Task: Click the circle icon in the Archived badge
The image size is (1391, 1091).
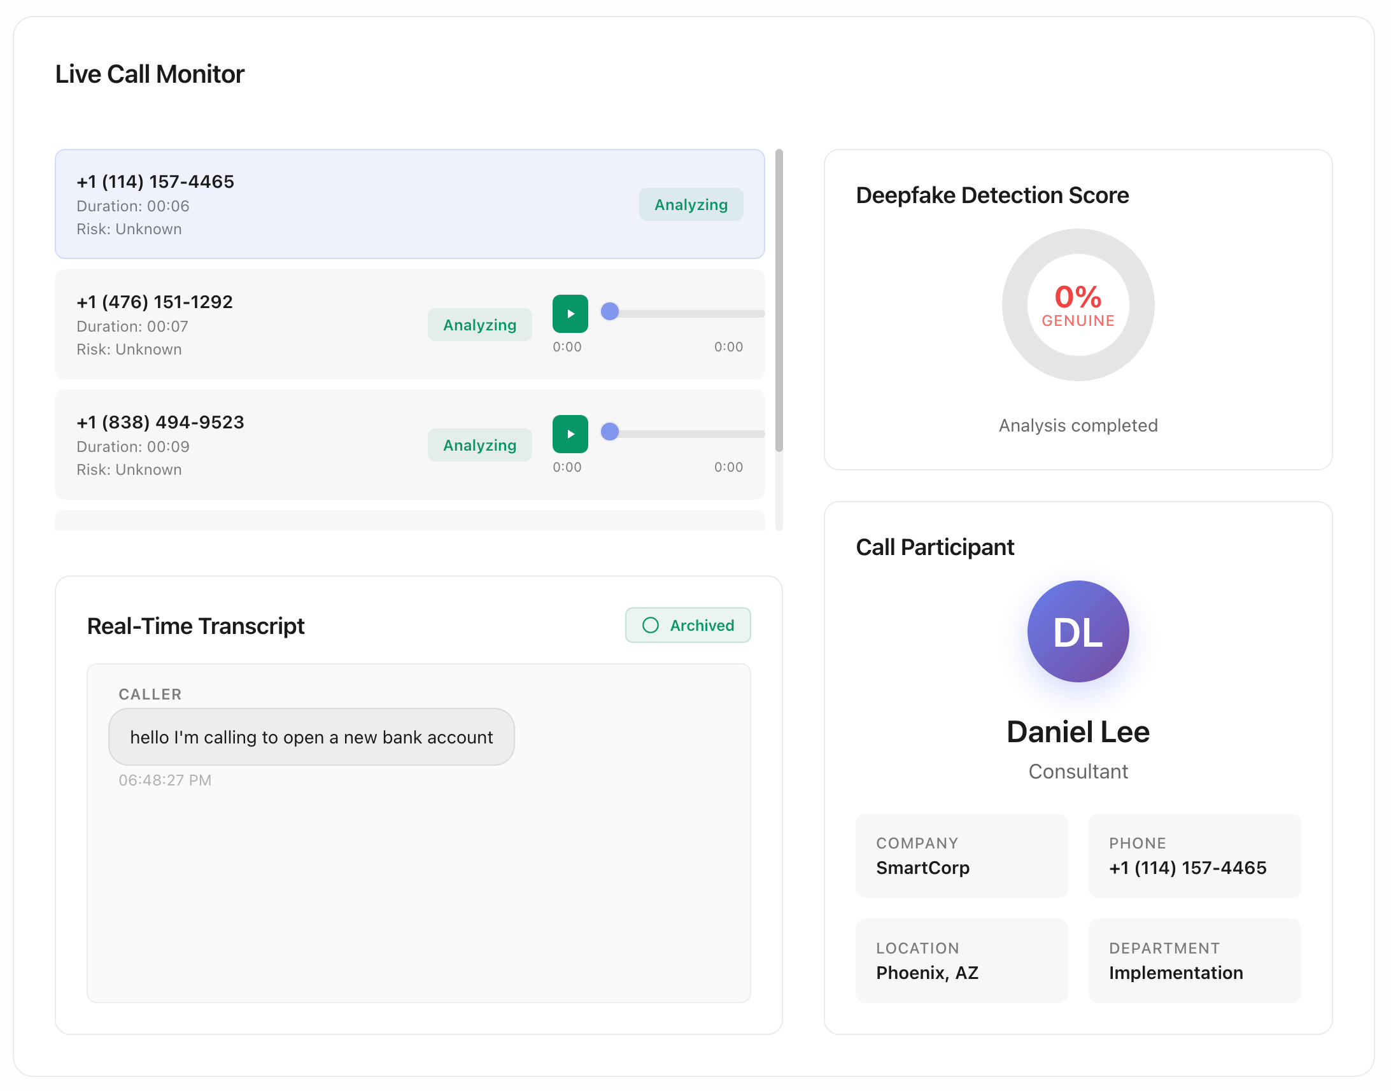Action: pyautogui.click(x=651, y=625)
